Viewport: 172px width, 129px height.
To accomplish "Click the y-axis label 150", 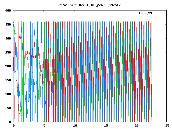I will [8, 80].
